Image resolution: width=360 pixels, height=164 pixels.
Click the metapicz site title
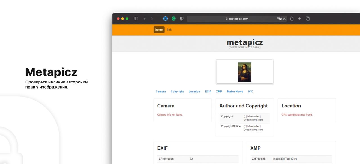(244, 42)
